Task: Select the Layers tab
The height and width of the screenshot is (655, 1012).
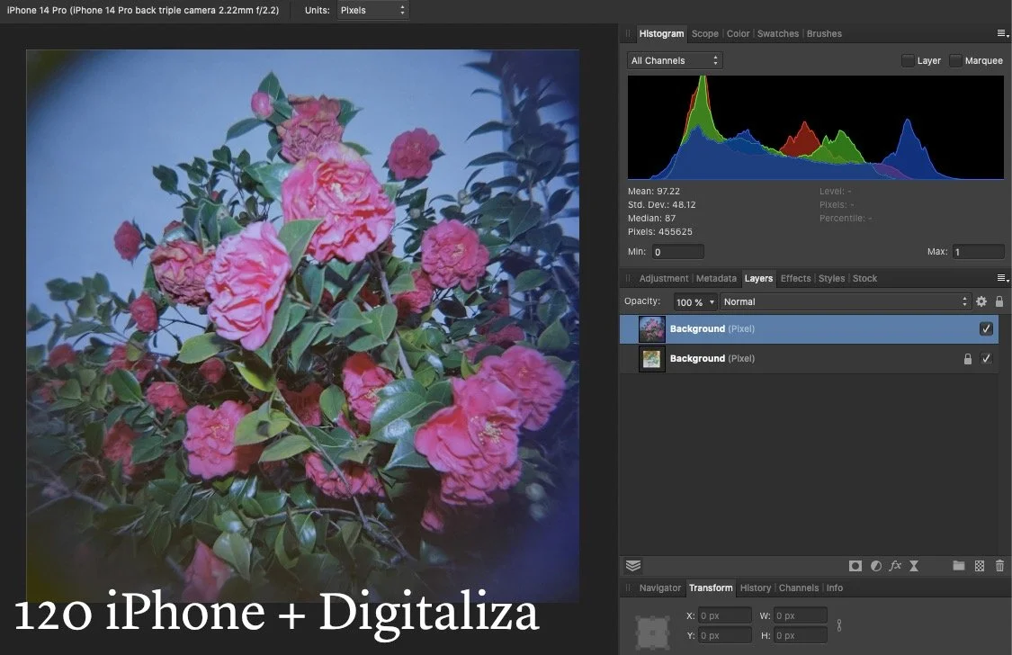Action: [758, 279]
